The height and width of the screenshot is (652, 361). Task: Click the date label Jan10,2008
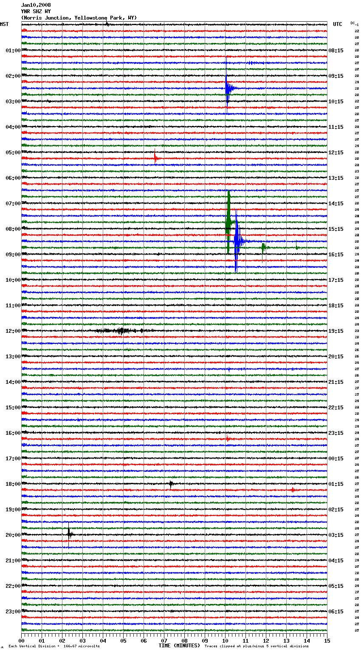[x=36, y=5]
